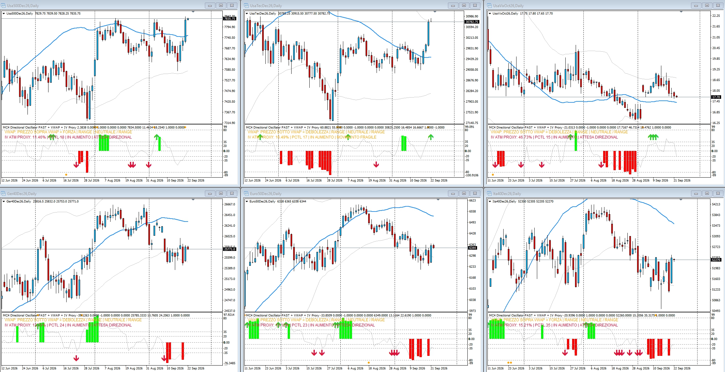Image resolution: width=725 pixels, height=372 pixels.
Task: Expand the triangle beside UsaTecDec26,Daily label
Action: pos(247,14)
